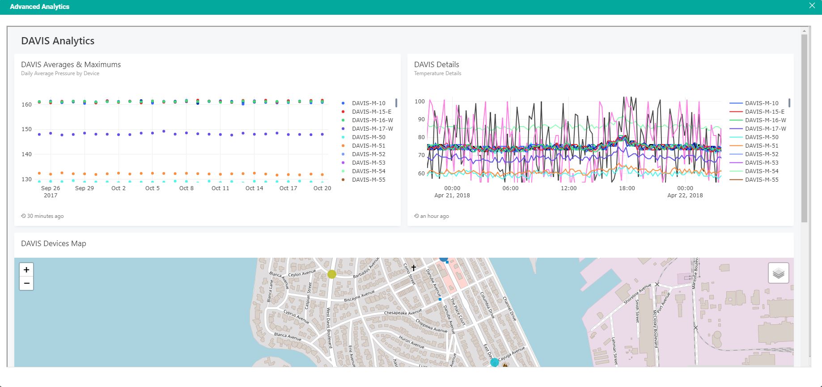Click the DAVIS Averages & Maximums title

coord(71,64)
